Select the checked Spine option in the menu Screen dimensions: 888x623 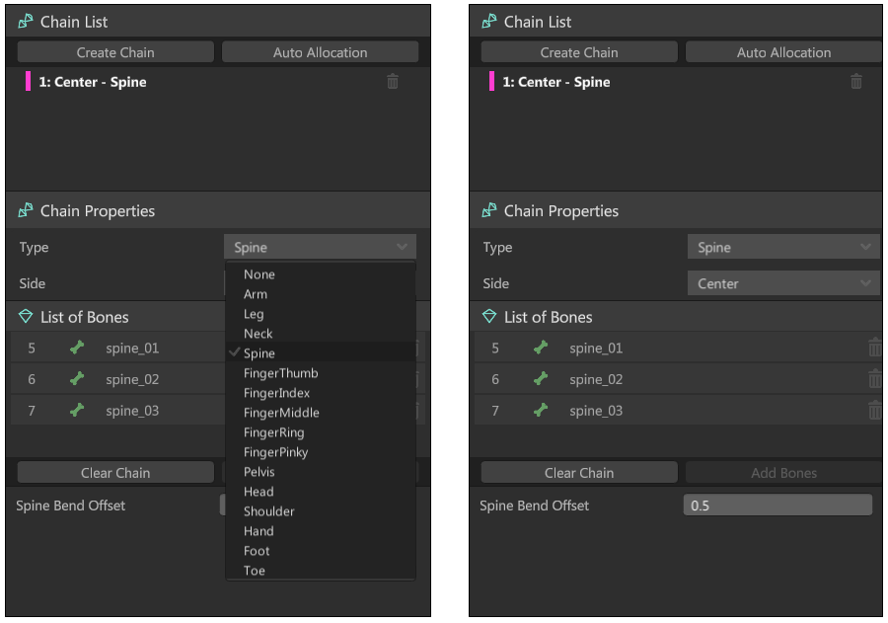(x=259, y=353)
